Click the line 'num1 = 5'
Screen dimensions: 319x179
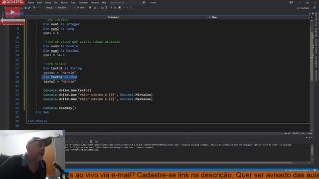(x=51, y=33)
